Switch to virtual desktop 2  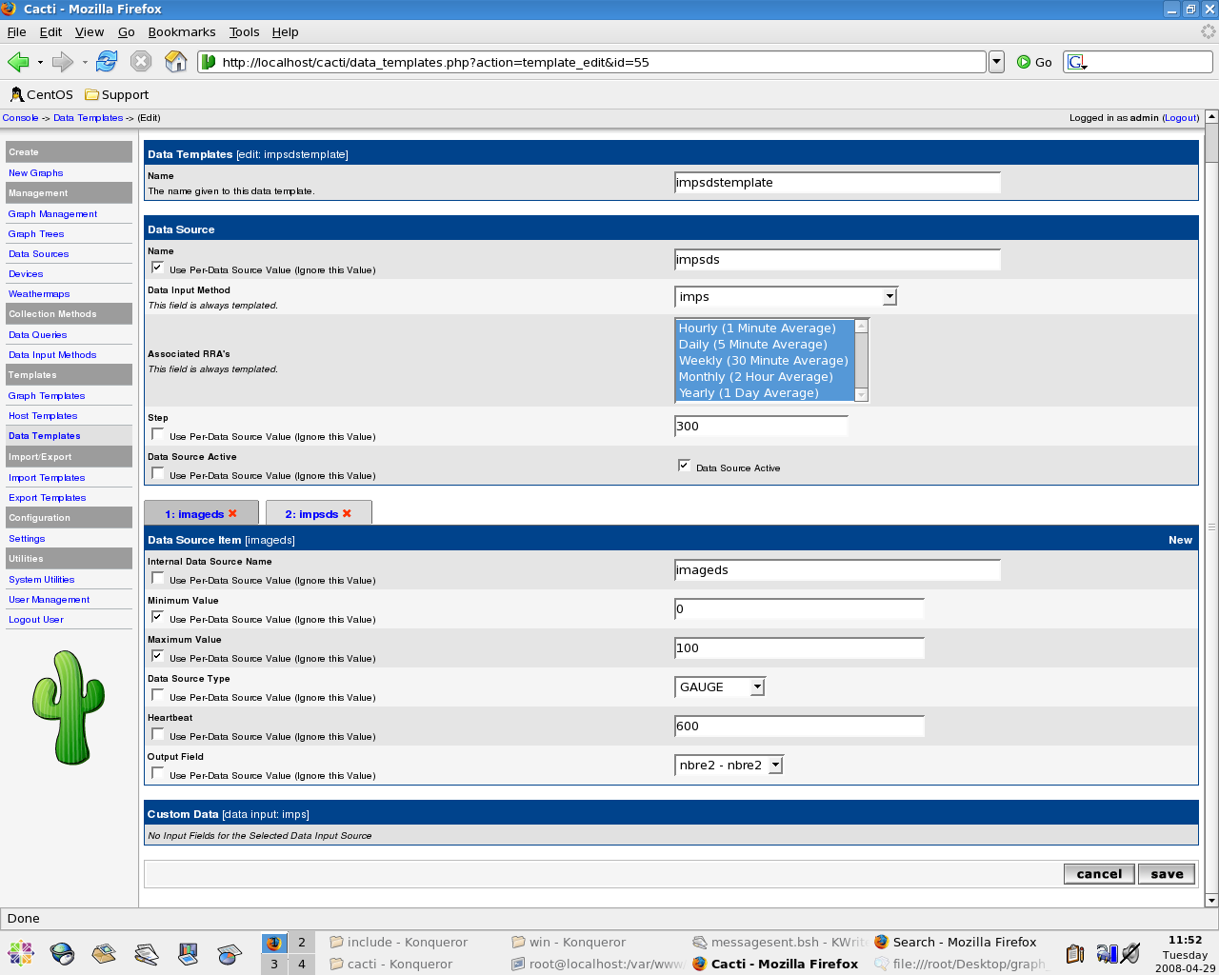(x=302, y=943)
